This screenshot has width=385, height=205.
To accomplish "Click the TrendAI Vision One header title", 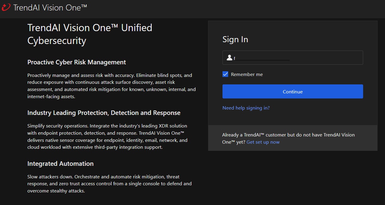I will [x=50, y=7].
